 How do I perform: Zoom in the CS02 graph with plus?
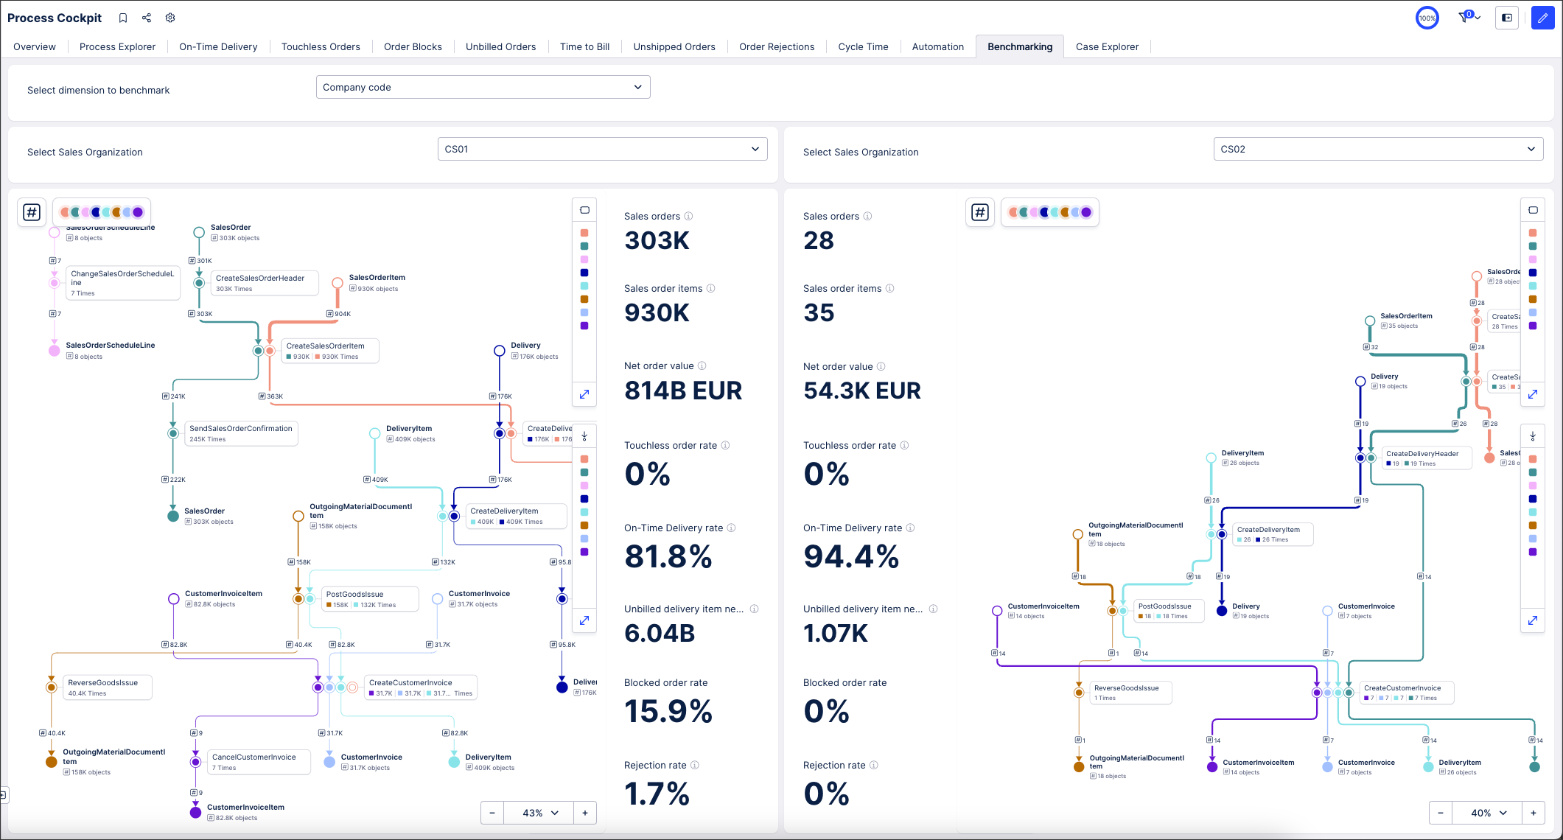tap(1534, 813)
